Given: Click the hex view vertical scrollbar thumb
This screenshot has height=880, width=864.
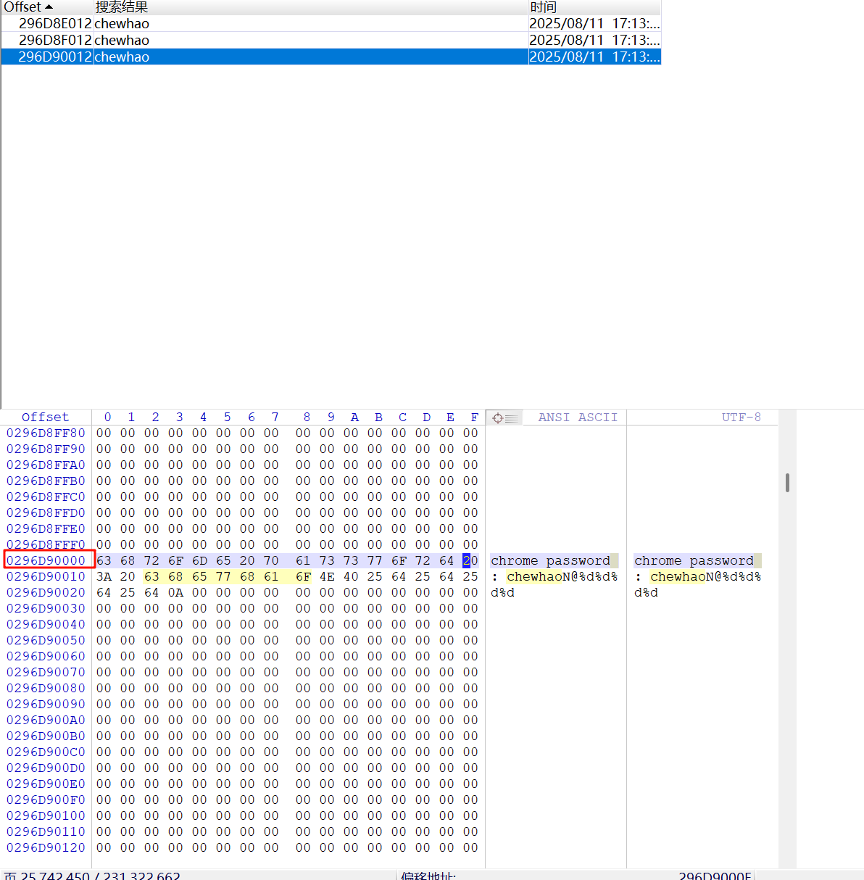Looking at the screenshot, I should (x=787, y=483).
